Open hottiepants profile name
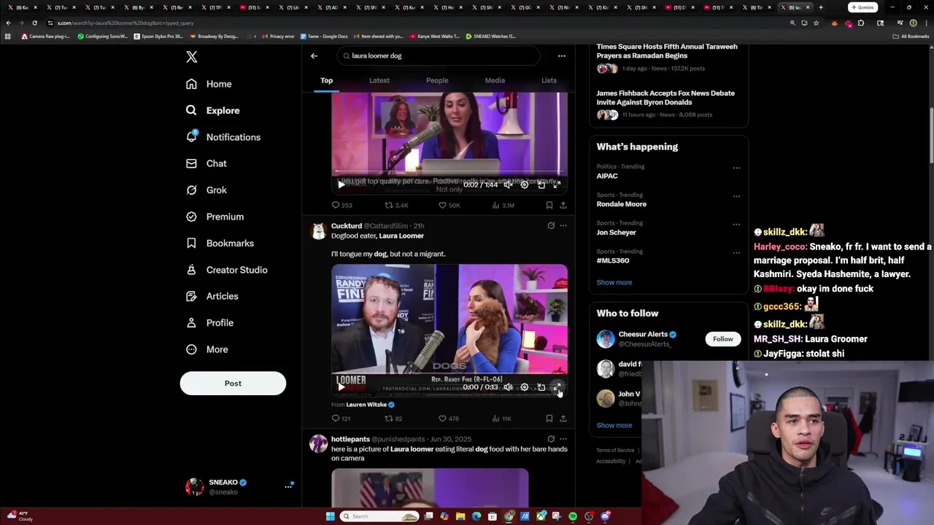Screen dimensions: 934x525 click(x=350, y=439)
